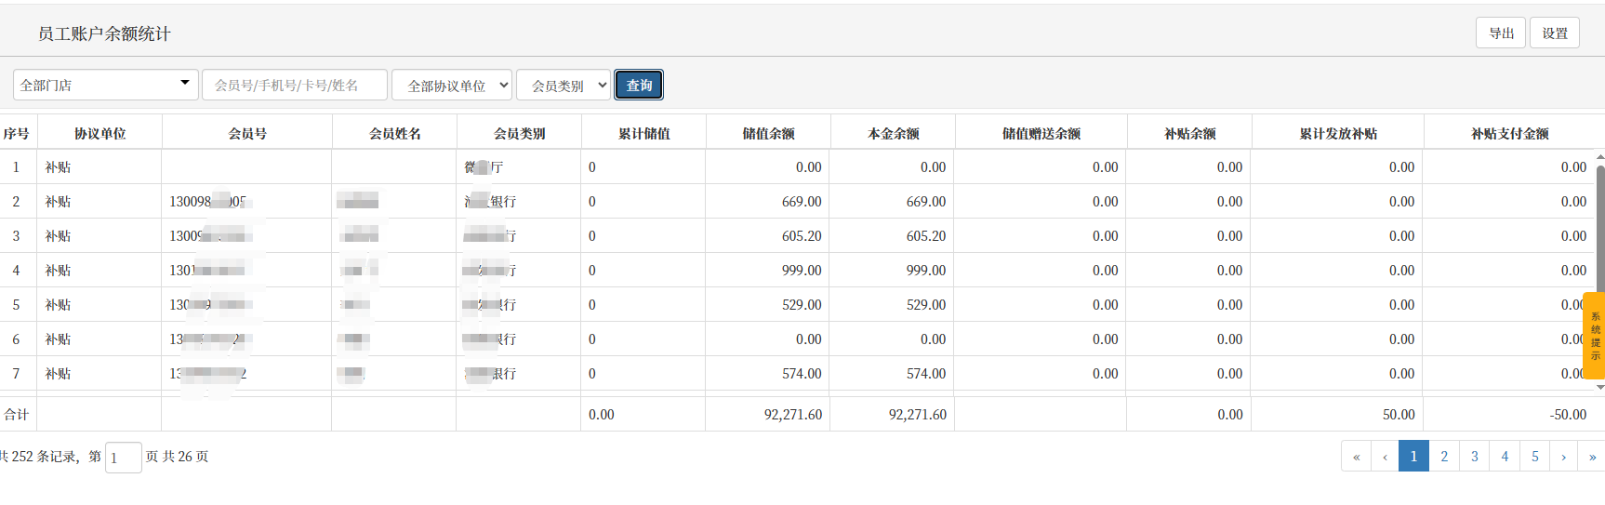
Task: Focus the 会员号/手机号/卡号/姓名 search field
Action: pos(295,85)
